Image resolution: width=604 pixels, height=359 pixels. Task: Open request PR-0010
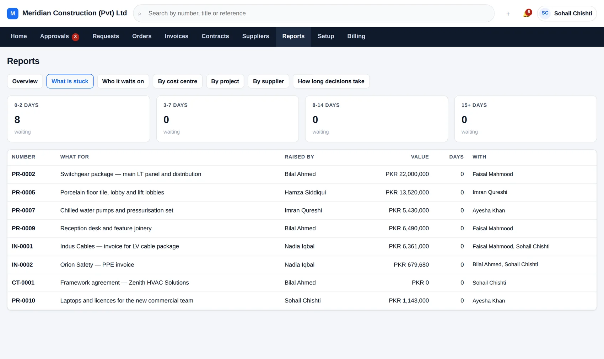click(x=302, y=301)
